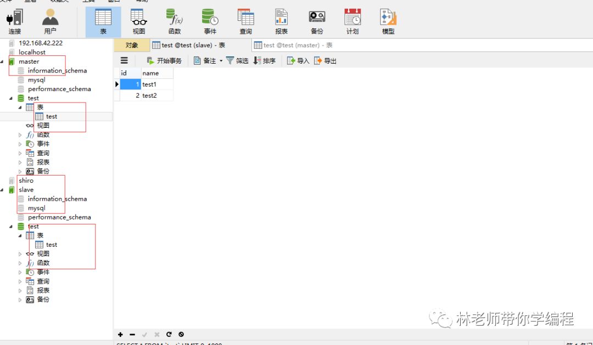Open the 用户 (User) manager
Viewport: 593px width, 345px height.
tap(51, 22)
